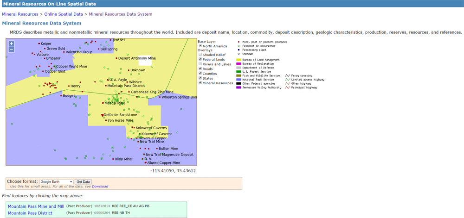
Task: Click the Desert Antimony Mine marker
Action: (116, 58)
